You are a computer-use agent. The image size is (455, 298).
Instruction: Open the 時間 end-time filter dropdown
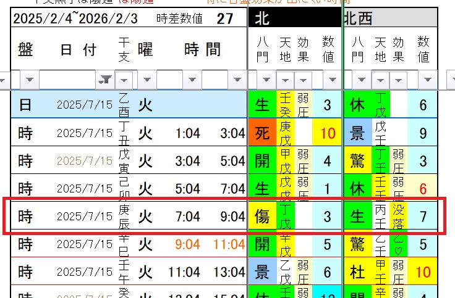click(x=237, y=80)
